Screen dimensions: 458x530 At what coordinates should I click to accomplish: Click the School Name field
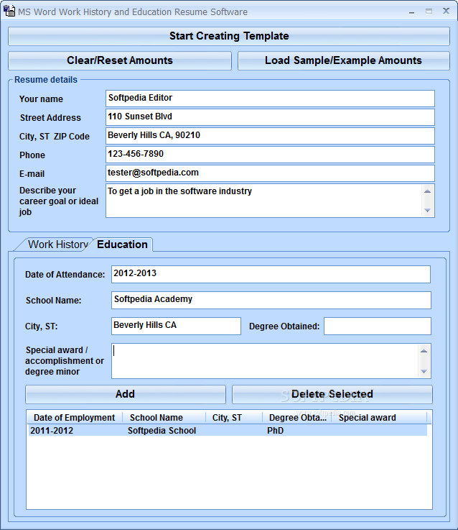coord(271,300)
